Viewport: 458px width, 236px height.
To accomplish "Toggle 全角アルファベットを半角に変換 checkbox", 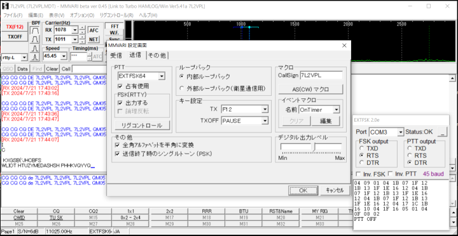I will [x=118, y=145].
